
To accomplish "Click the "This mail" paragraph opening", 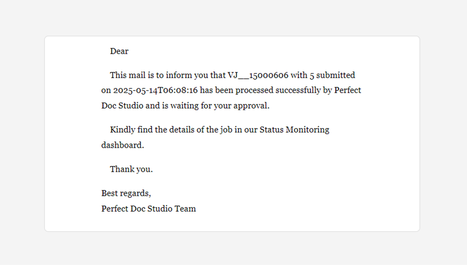I will tap(127, 75).
